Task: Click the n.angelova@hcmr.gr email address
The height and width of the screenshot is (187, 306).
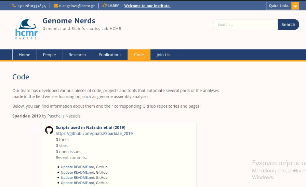Action: pyautogui.click(x=77, y=6)
